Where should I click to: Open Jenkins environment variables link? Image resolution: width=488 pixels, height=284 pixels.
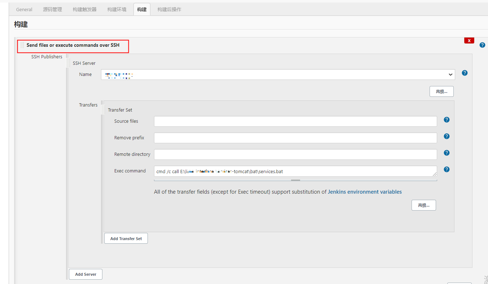tap(365, 192)
